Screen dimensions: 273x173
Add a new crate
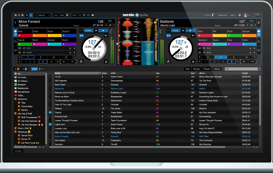[17, 69]
